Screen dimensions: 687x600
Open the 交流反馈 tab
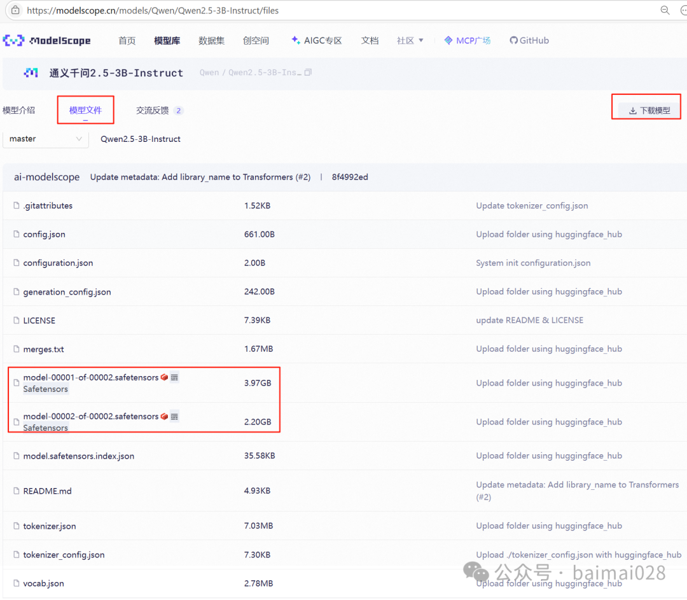coord(153,109)
